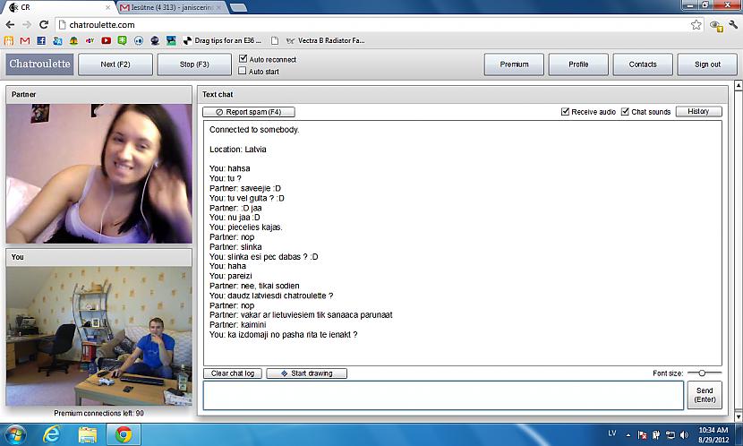Open the blue round face bookmark icon
The height and width of the screenshot is (446, 743).
(x=139, y=41)
